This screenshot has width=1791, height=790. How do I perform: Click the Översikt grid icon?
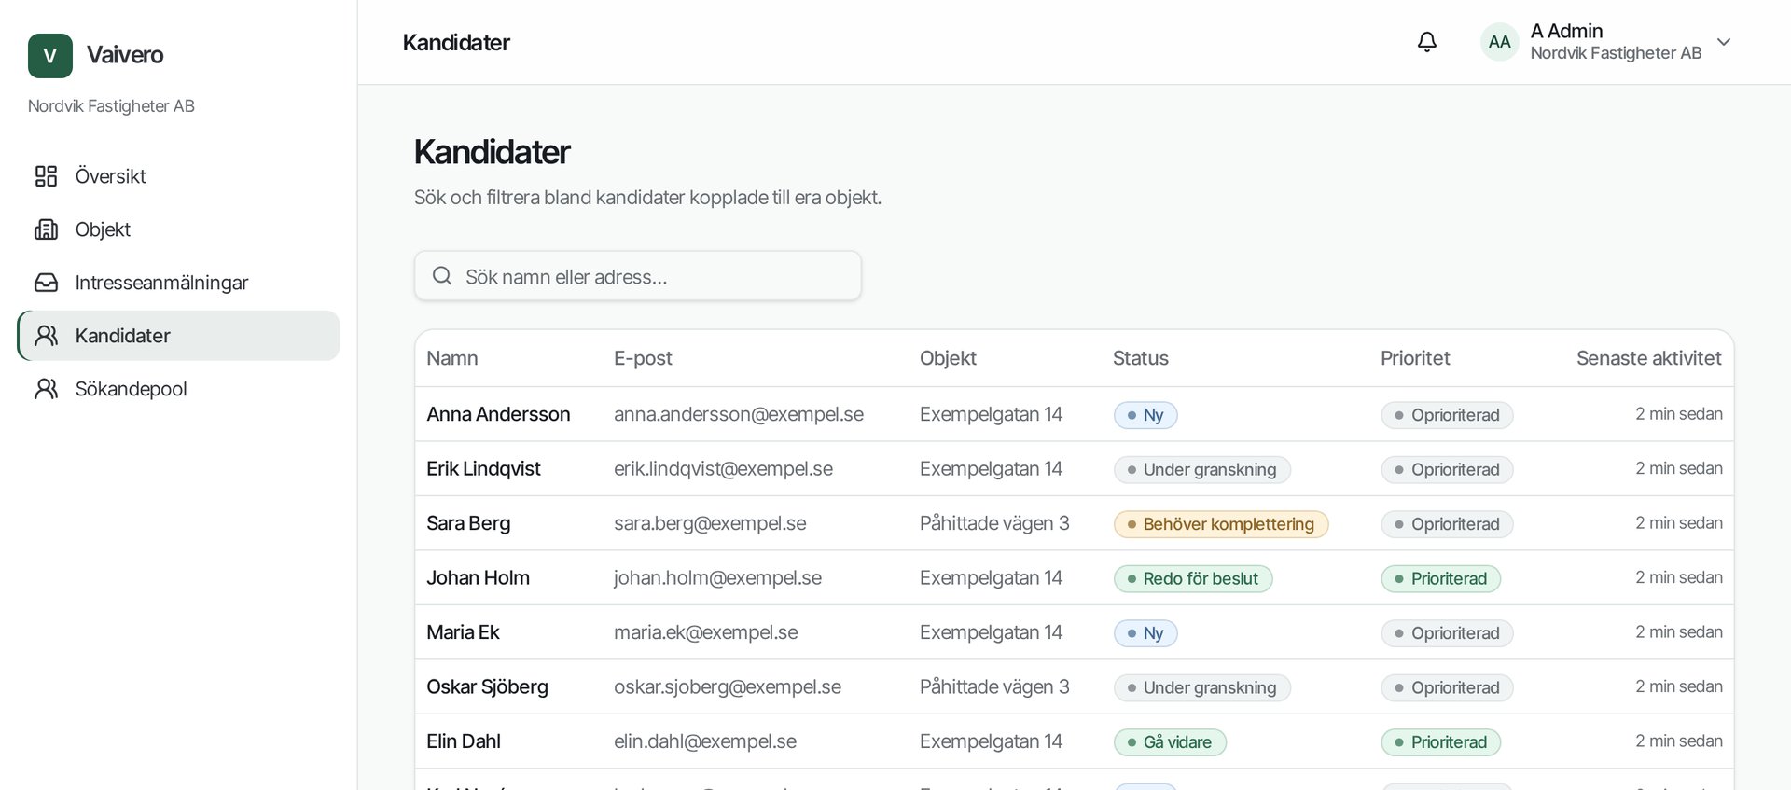46,176
